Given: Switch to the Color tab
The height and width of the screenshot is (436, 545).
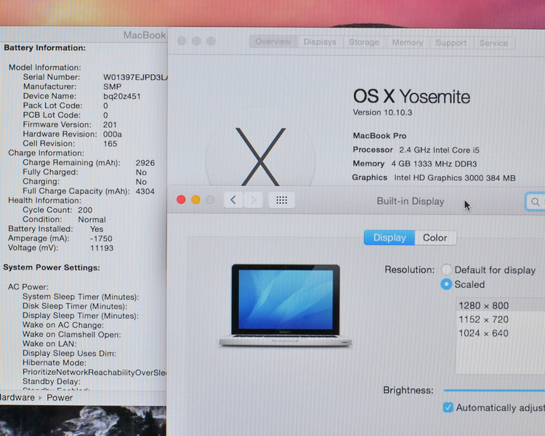Looking at the screenshot, I should coord(435,238).
